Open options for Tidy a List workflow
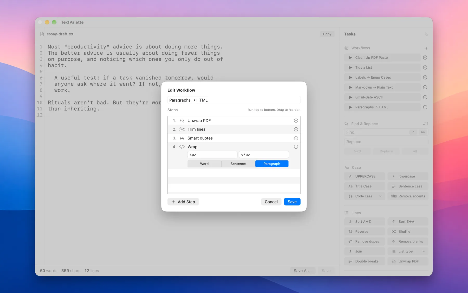 coord(425,67)
